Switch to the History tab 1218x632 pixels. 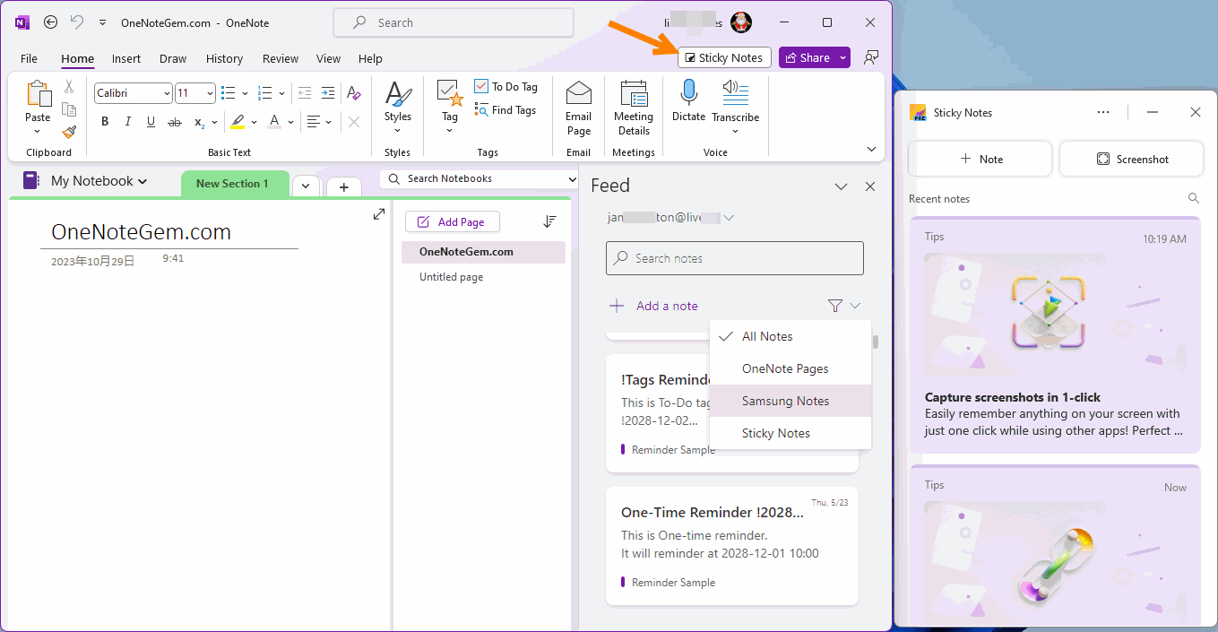pyautogui.click(x=224, y=58)
